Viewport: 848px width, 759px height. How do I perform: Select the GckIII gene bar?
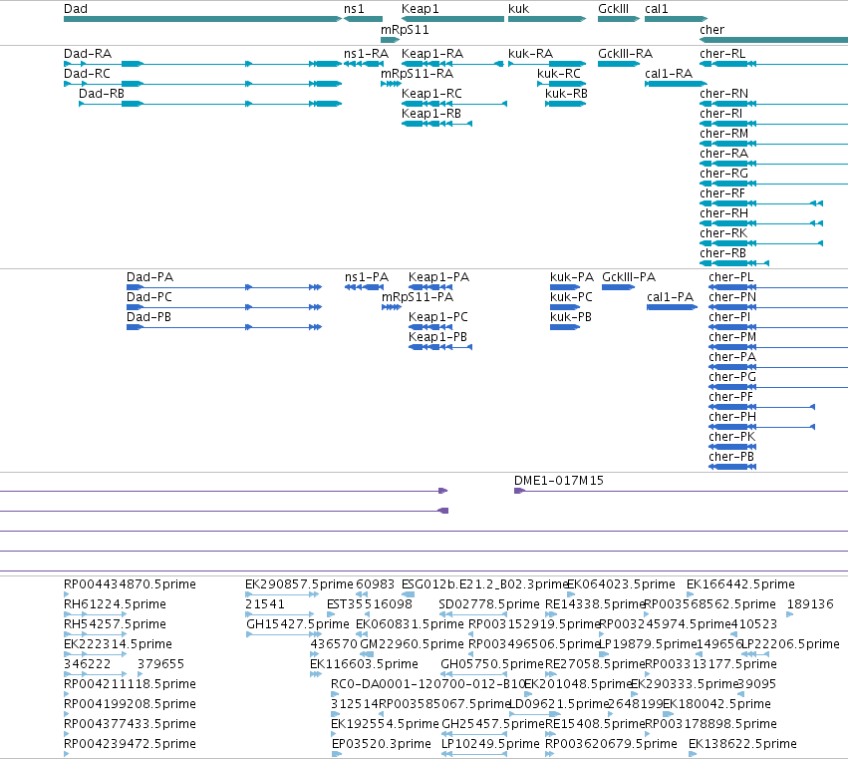point(619,19)
